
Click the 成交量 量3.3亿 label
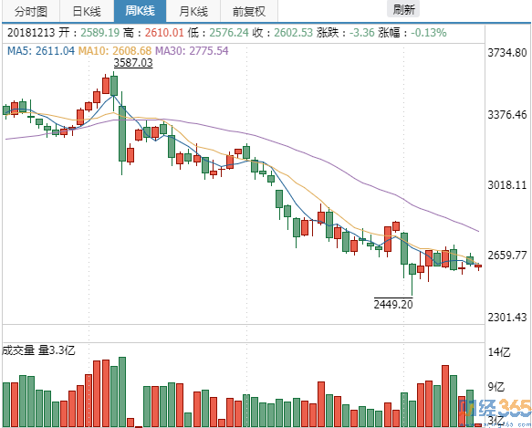click(38, 350)
